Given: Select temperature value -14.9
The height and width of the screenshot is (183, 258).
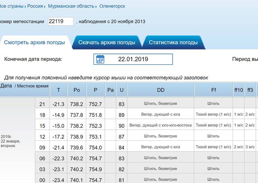Looking at the screenshot, I should click(58, 115).
